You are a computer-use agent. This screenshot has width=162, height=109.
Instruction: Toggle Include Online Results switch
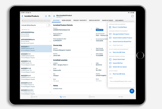point(48,25)
